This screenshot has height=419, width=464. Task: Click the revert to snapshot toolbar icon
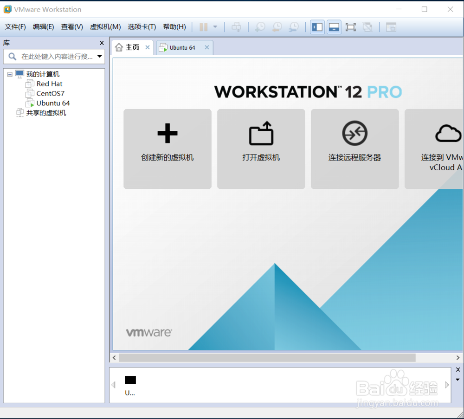point(277,27)
